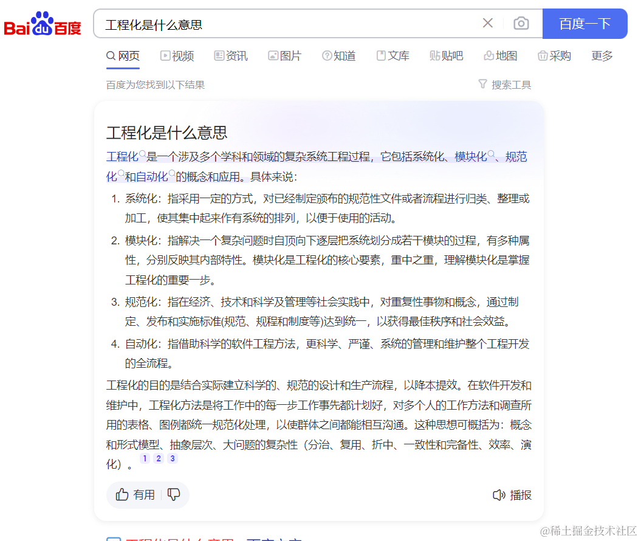
Task: Open citation reference 3
Action: (x=173, y=458)
